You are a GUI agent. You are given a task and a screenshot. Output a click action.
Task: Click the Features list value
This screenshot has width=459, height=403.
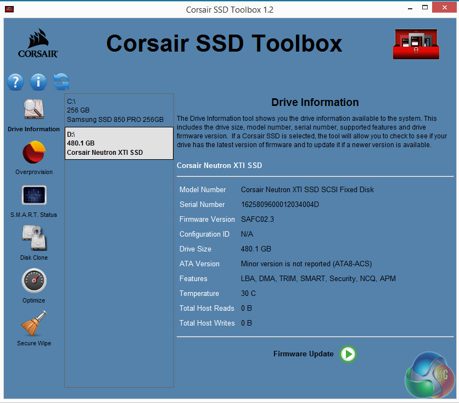point(318,278)
